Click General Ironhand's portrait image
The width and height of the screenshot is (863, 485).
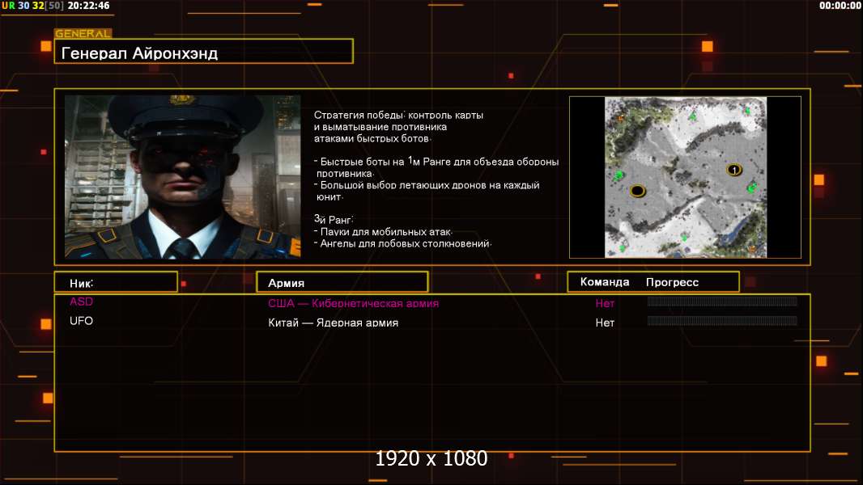[183, 177]
